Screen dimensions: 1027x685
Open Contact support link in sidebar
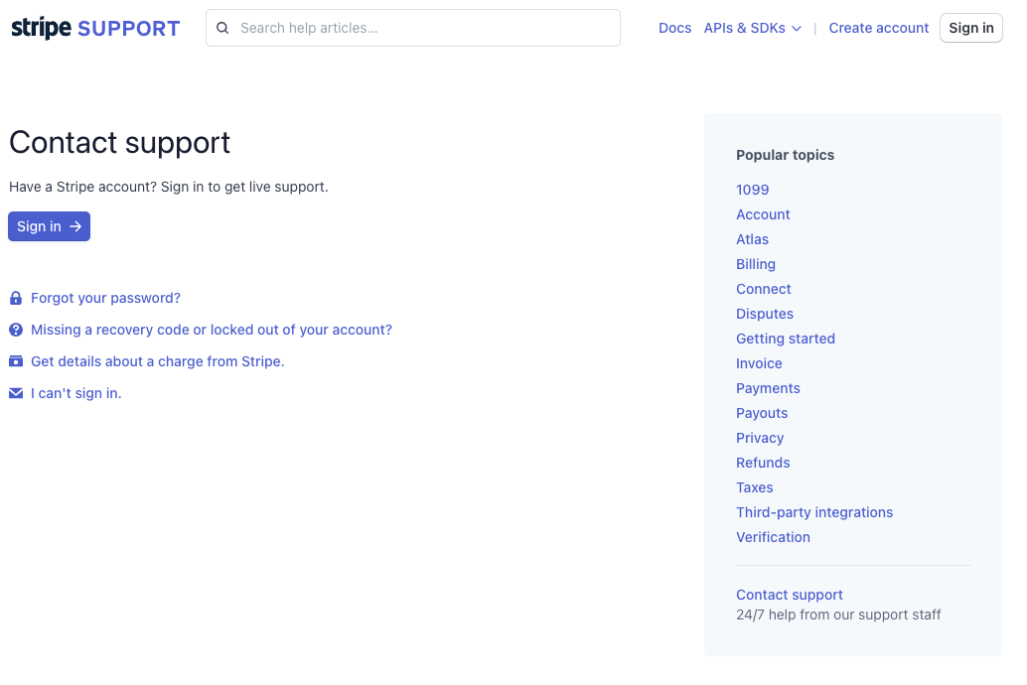tap(790, 596)
